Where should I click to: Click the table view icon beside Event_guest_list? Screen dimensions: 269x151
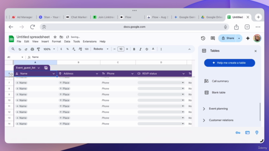[x=46, y=68]
